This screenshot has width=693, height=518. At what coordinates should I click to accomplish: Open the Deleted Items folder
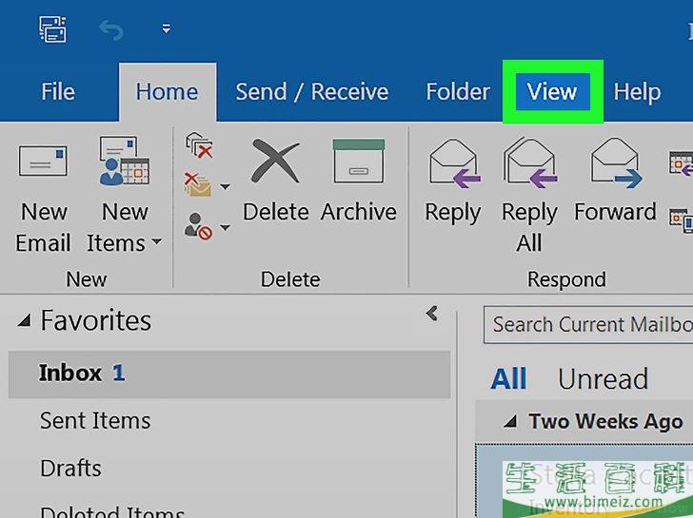[x=111, y=512]
